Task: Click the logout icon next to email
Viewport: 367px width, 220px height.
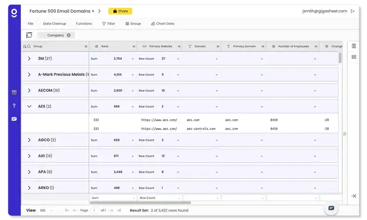Action: coord(352,11)
